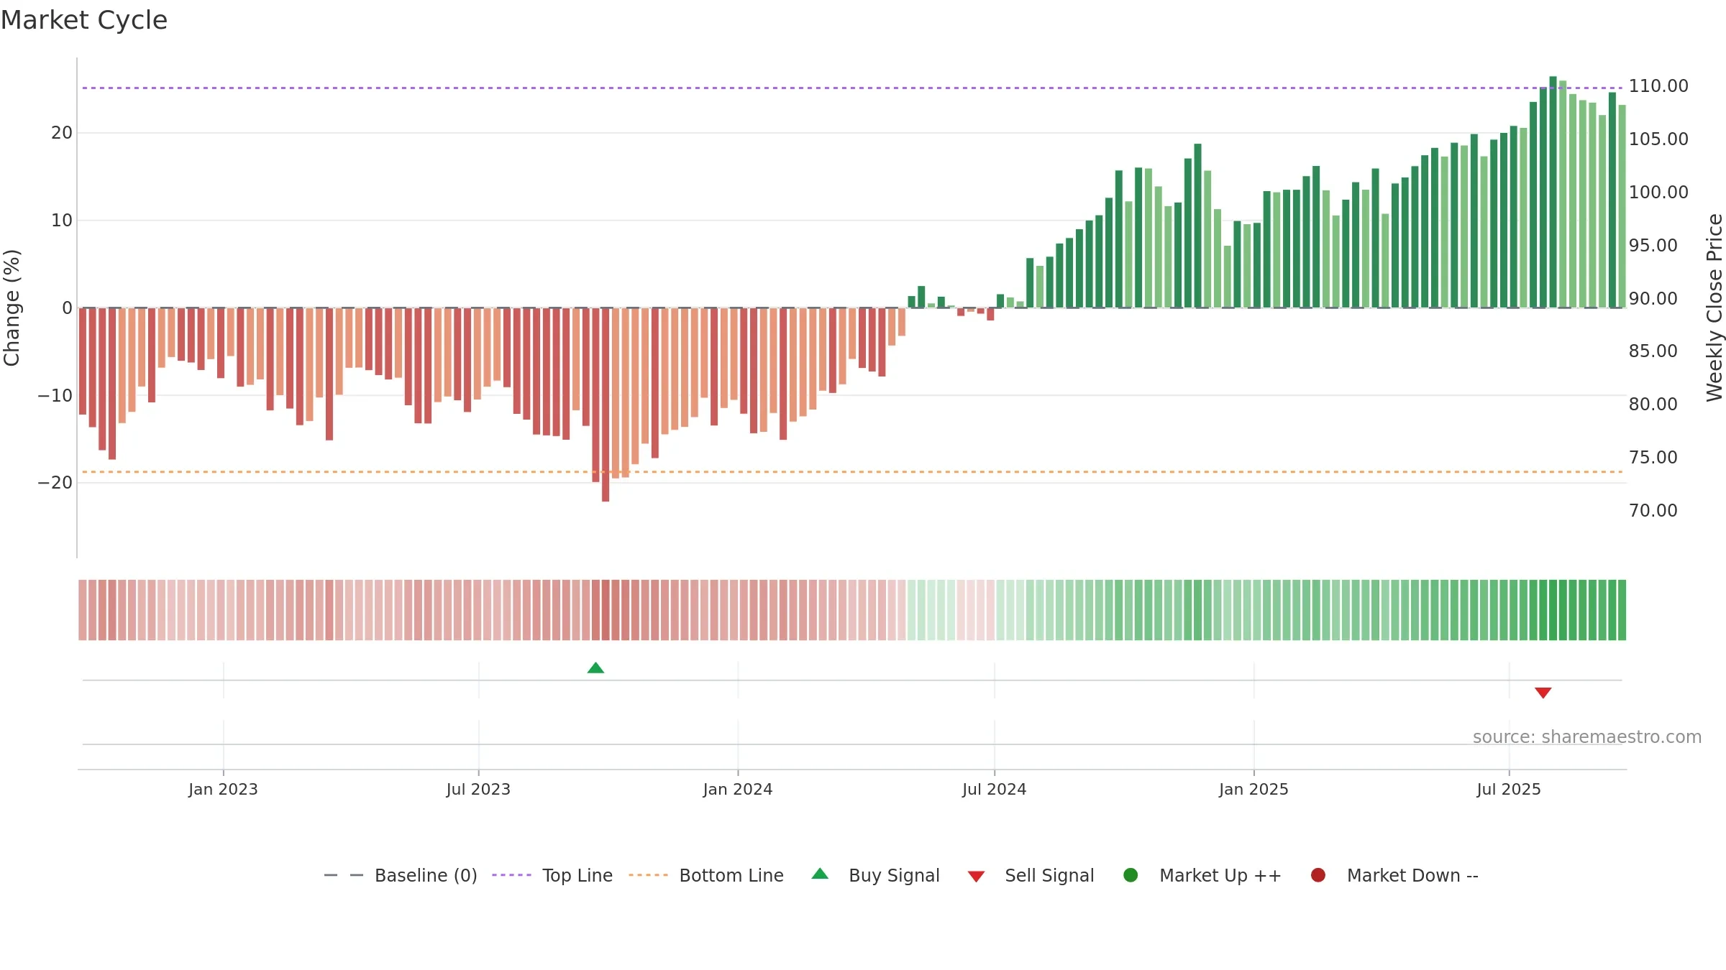The height and width of the screenshot is (970, 1726).
Task: Click the Jul 2023 axis label
Action: click(478, 789)
